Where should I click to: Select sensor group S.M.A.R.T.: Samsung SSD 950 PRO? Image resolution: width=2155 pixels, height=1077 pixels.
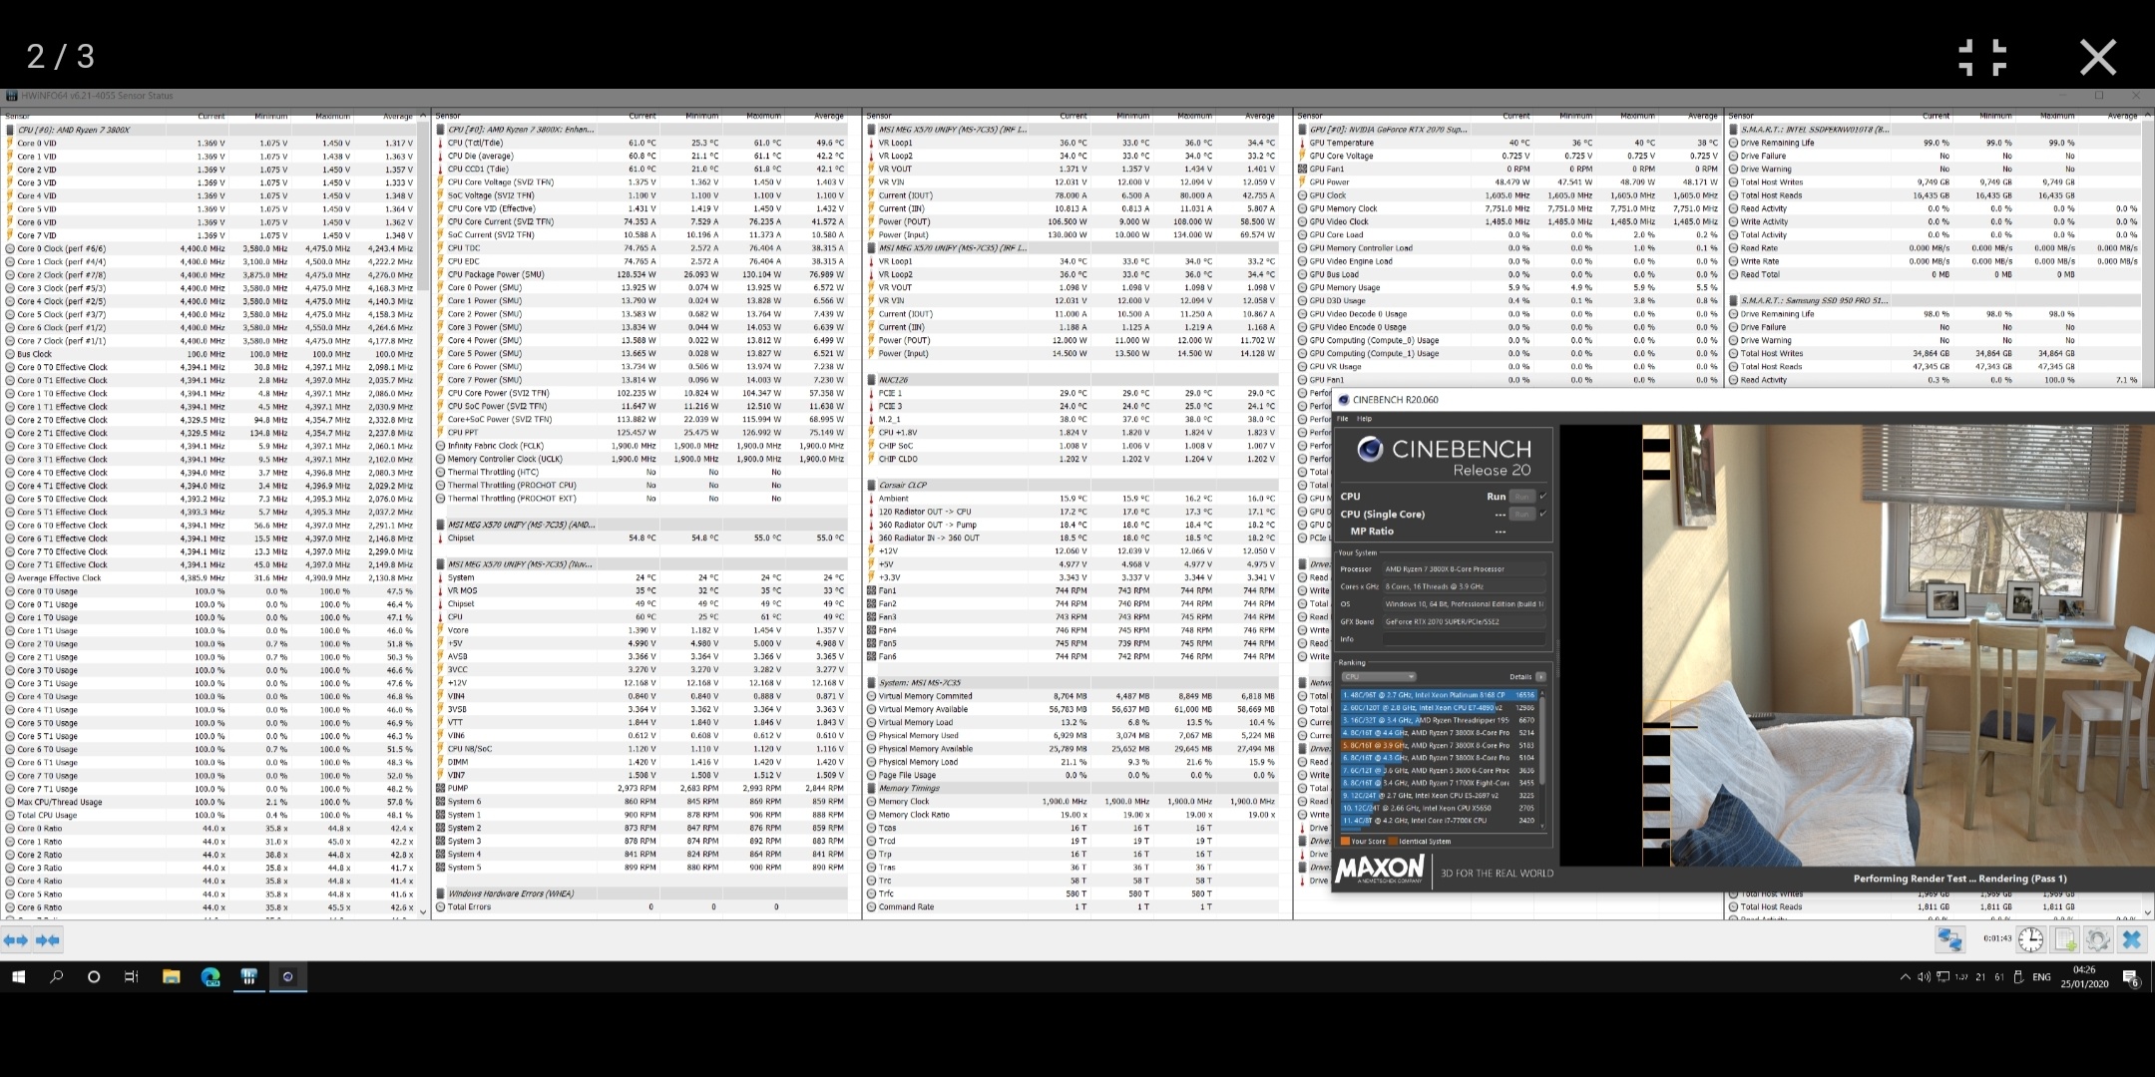click(1934, 300)
